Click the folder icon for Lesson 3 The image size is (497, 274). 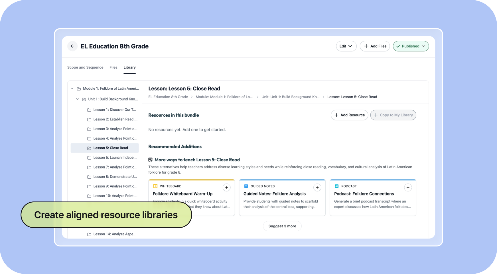point(89,129)
